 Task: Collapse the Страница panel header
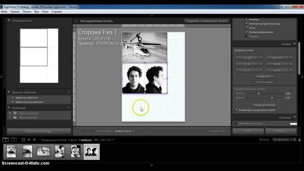[294, 117]
